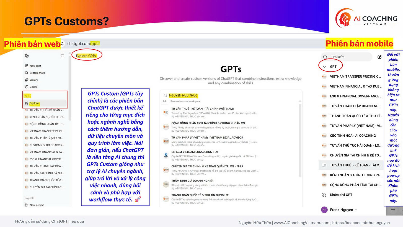403x227 pixels.
Task: Click the site info icon before chatgpt.com/gpts
Action: [63, 44]
